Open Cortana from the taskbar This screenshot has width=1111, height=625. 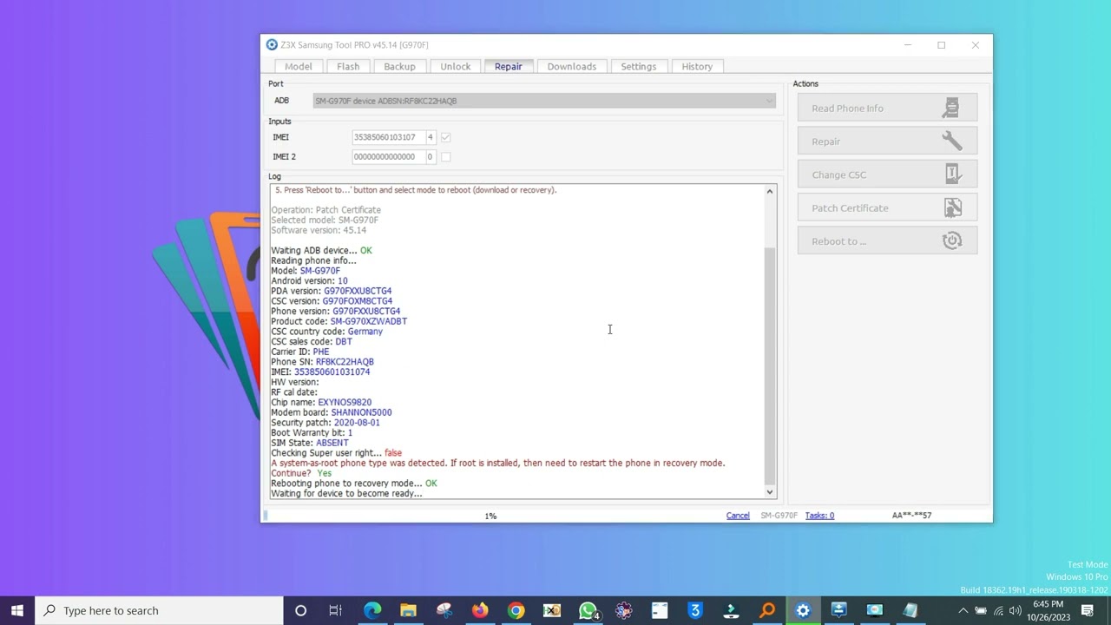point(300,610)
